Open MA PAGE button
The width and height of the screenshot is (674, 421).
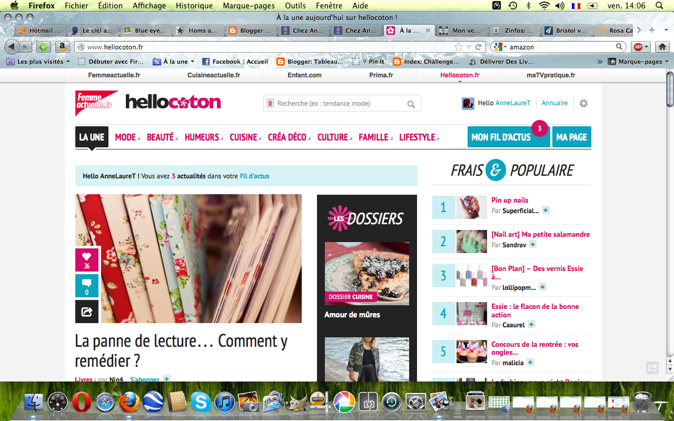coord(571,137)
